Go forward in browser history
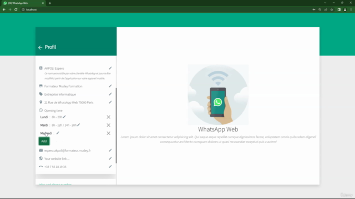355x199 pixels. 10,9
